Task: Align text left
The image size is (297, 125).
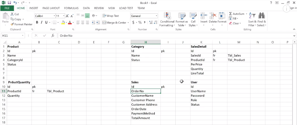Action: (78, 23)
